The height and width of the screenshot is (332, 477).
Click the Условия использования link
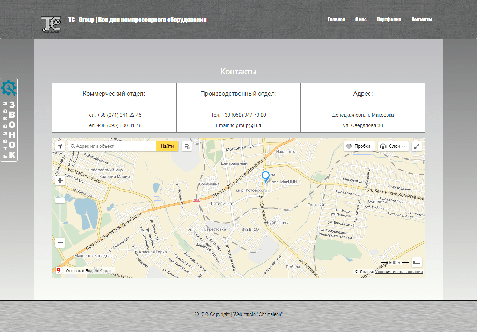pyautogui.click(x=399, y=272)
